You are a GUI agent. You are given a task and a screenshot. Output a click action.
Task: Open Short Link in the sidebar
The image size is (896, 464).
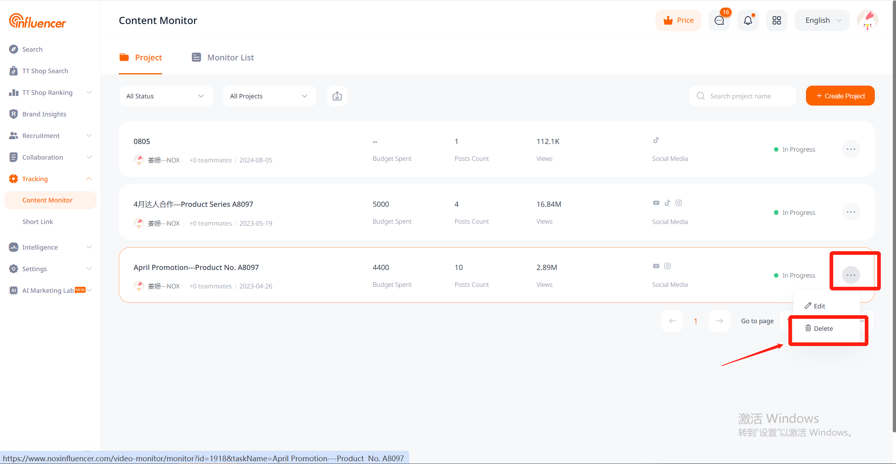(x=38, y=222)
